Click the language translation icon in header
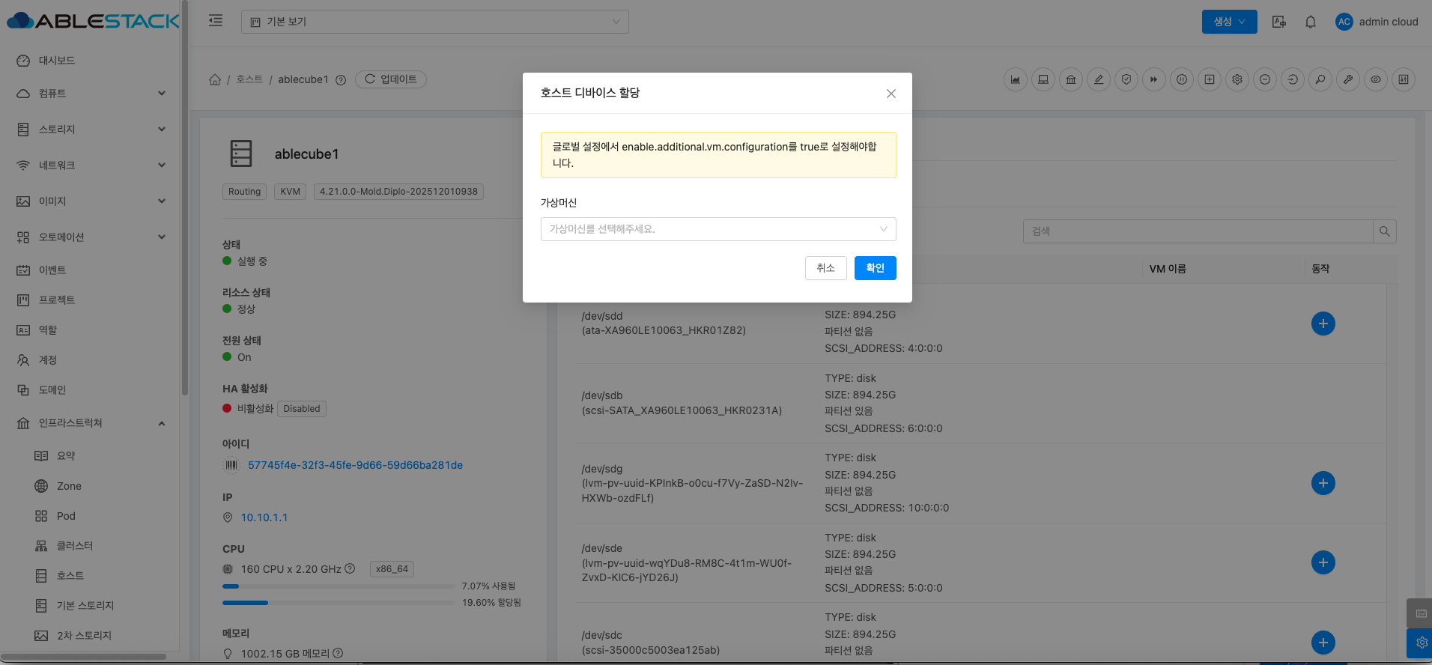1432x665 pixels. coord(1279,22)
